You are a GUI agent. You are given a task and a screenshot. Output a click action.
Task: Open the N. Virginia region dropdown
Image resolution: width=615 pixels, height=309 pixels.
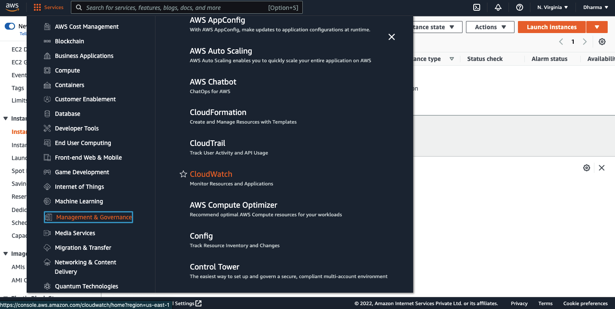coord(553,7)
